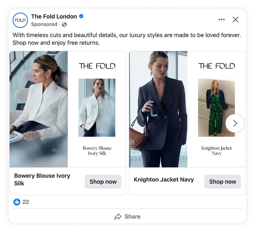The image size is (255, 232).
Task: Click the globe audience icon
Action: (64, 24)
